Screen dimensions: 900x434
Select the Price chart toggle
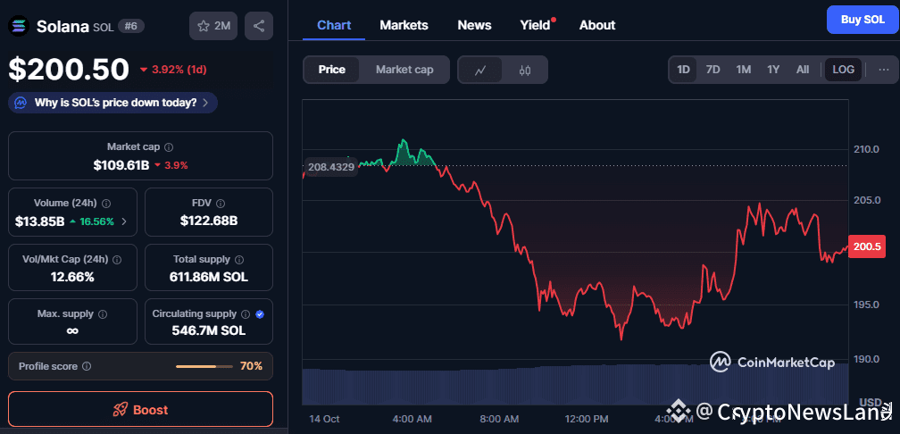pos(332,70)
